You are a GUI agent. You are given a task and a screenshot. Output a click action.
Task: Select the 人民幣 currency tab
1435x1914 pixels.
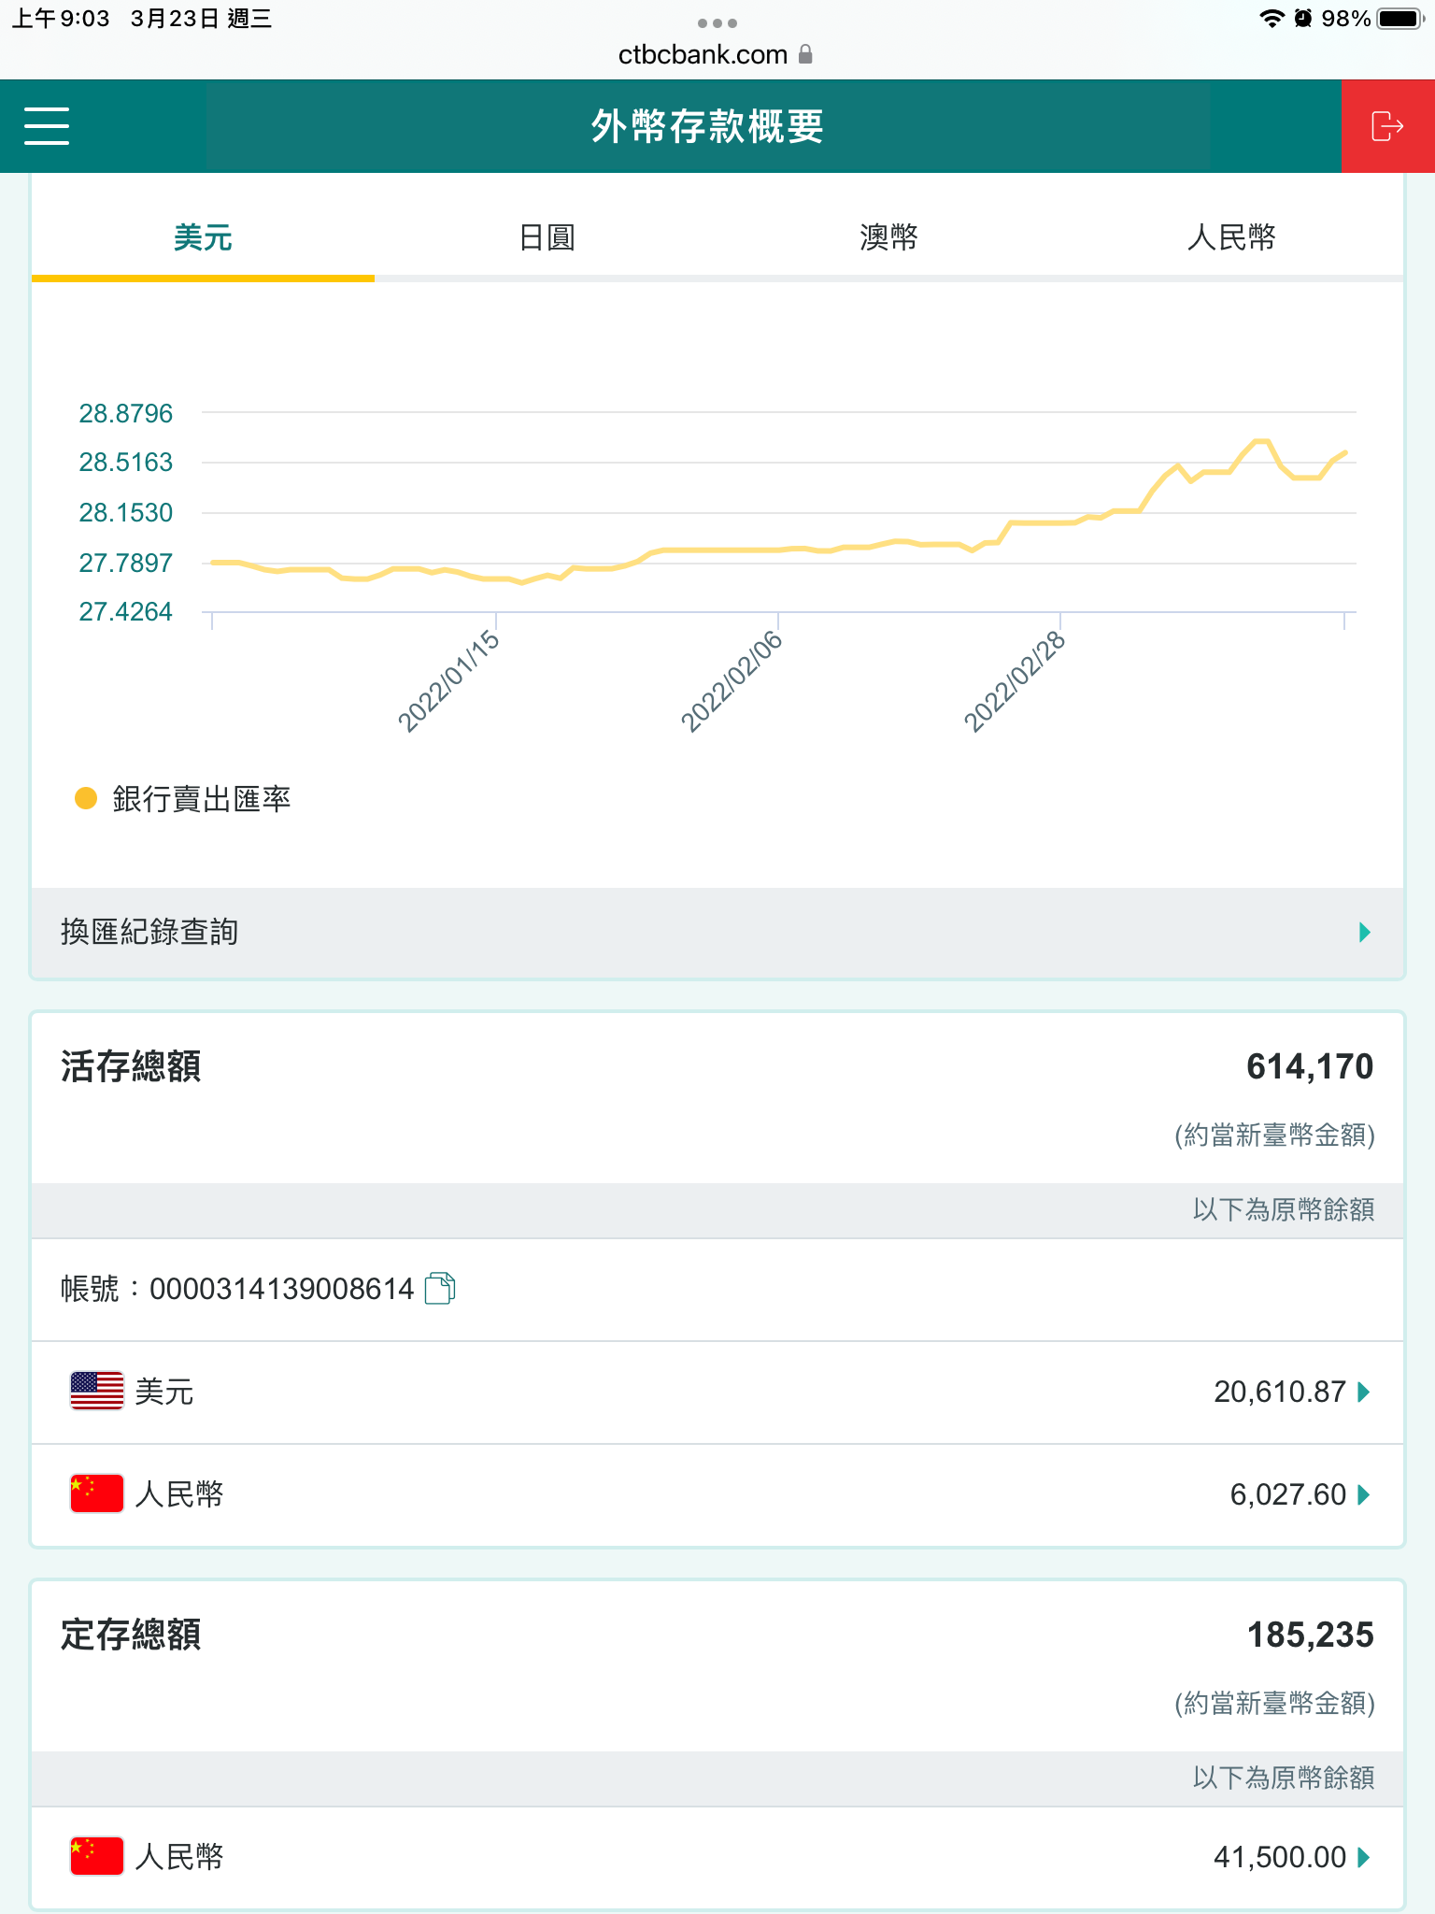click(1231, 238)
